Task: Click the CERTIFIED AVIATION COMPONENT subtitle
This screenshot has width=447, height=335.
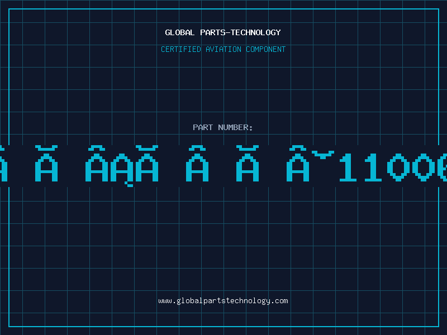Action: (223, 49)
